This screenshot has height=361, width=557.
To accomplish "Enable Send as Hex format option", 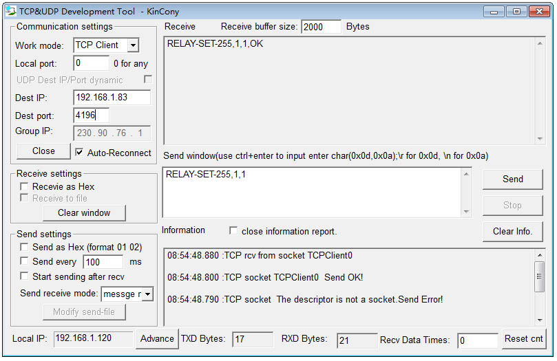I will pyautogui.click(x=25, y=247).
